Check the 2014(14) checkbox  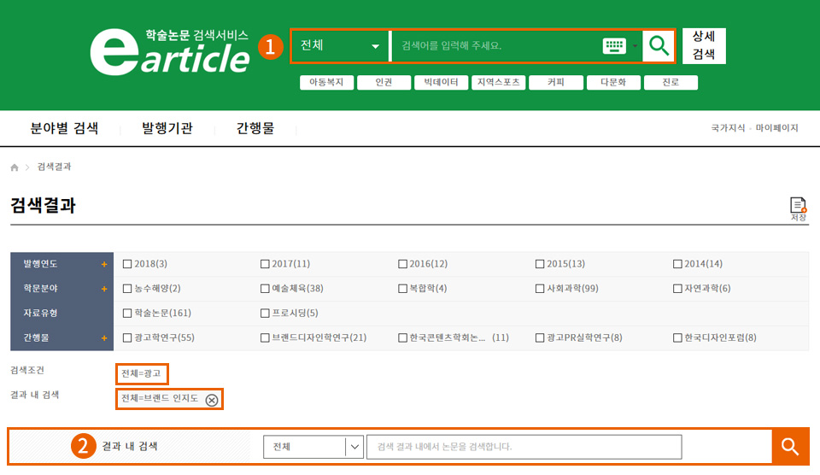click(x=677, y=264)
